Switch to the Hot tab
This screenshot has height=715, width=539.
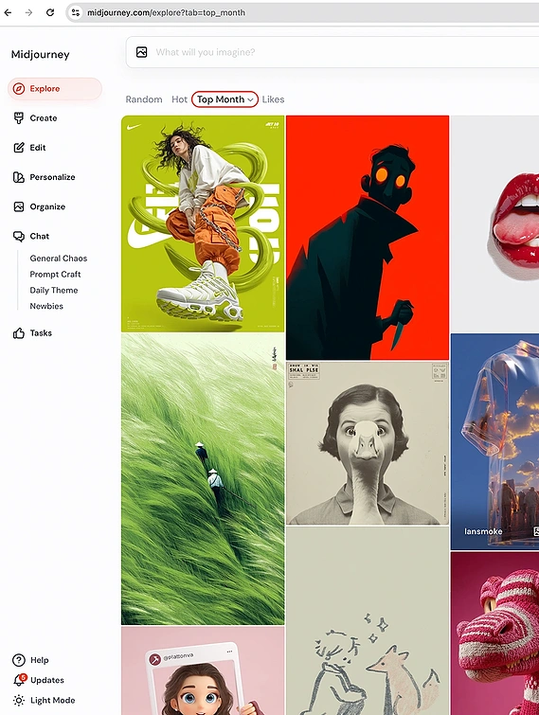pos(179,99)
